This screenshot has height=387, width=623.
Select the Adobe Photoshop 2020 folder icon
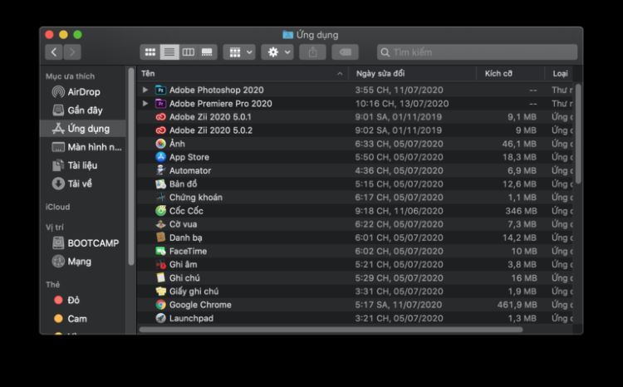(160, 91)
